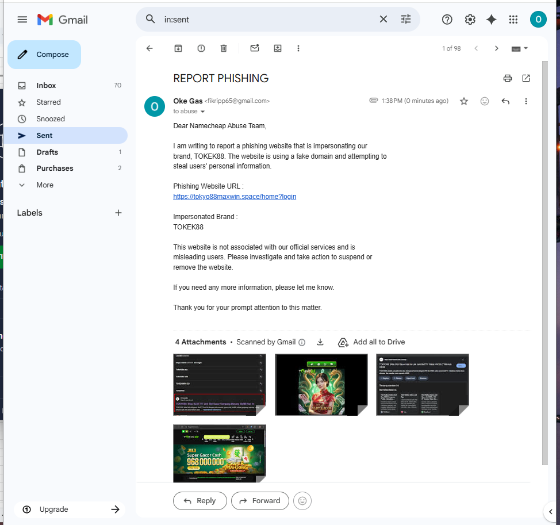
Task: Go back to the Sent list
Action: point(149,48)
